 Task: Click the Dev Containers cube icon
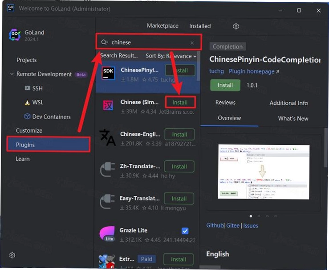(x=27, y=116)
